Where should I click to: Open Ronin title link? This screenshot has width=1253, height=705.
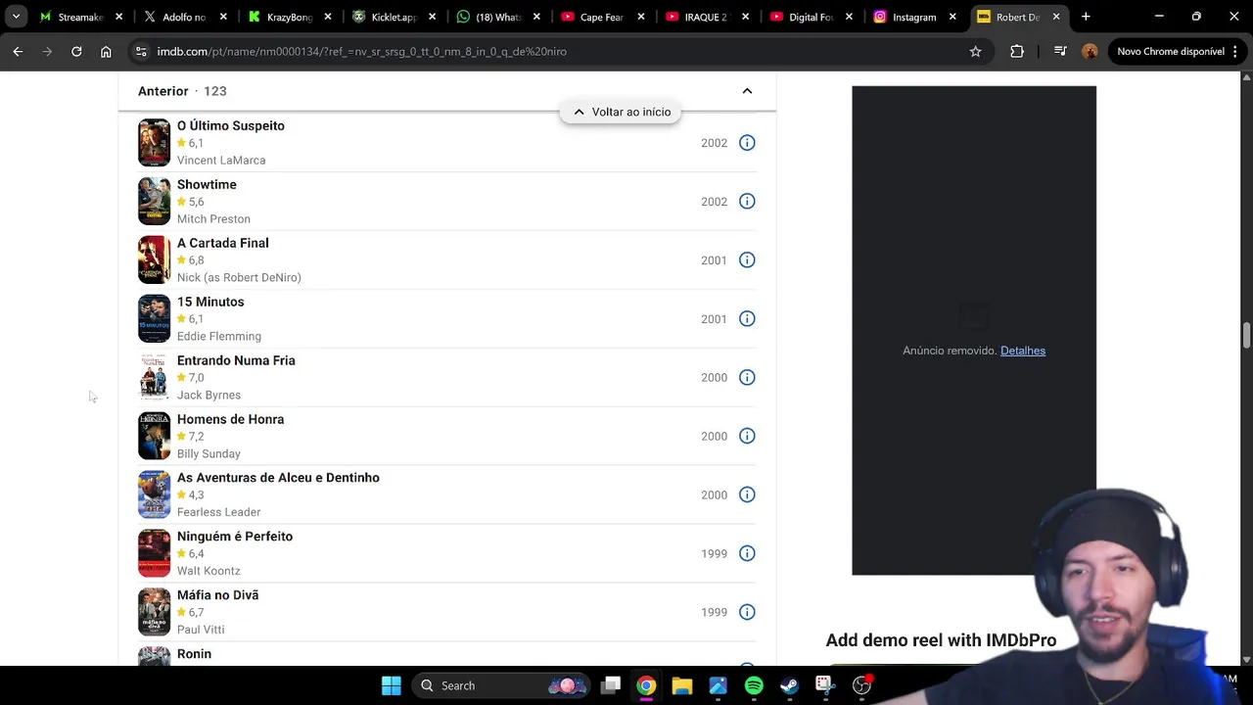[194, 654]
